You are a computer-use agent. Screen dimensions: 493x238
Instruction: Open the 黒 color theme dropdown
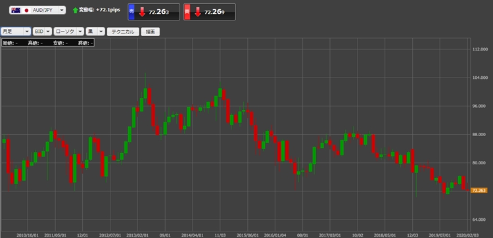[95, 32]
